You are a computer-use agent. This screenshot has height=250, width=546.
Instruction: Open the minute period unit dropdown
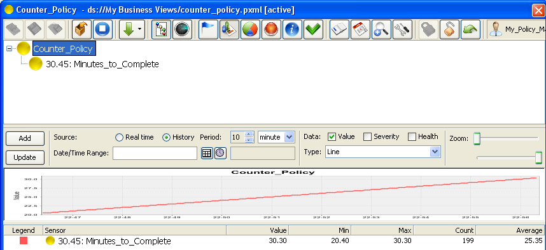[276, 137]
